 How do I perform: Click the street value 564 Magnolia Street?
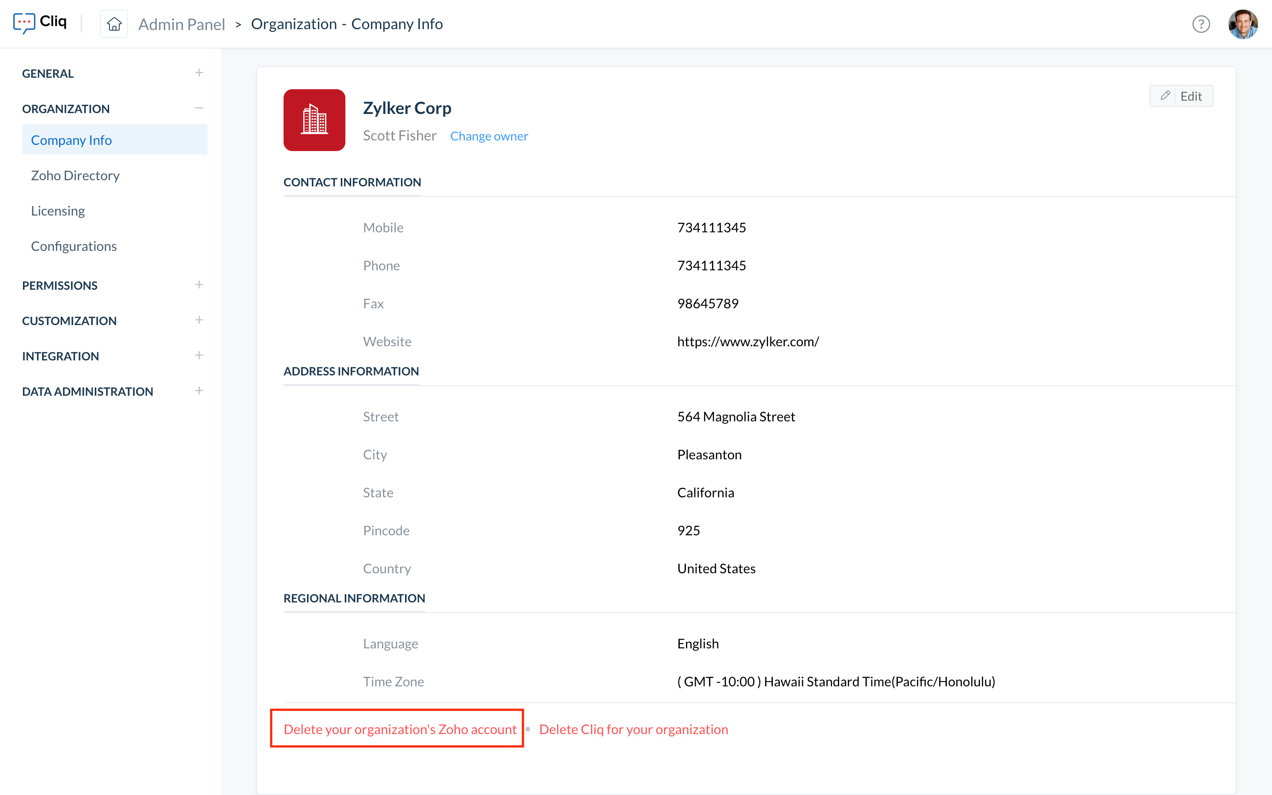click(x=736, y=416)
